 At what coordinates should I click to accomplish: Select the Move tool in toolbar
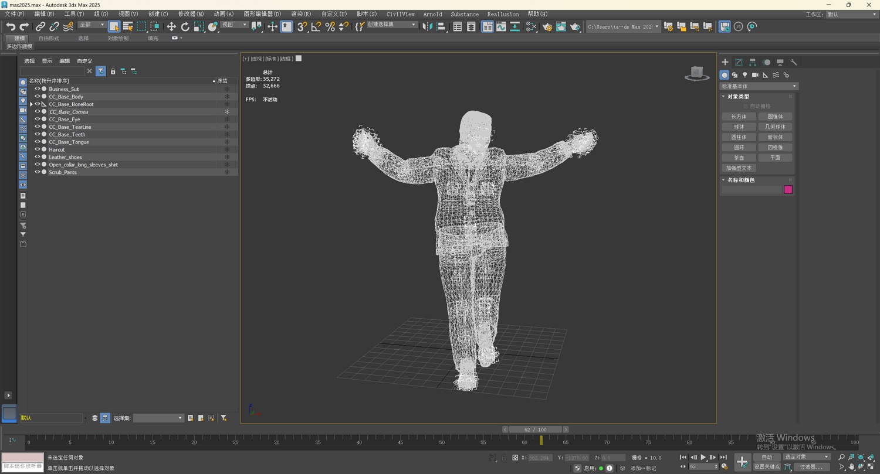171,26
